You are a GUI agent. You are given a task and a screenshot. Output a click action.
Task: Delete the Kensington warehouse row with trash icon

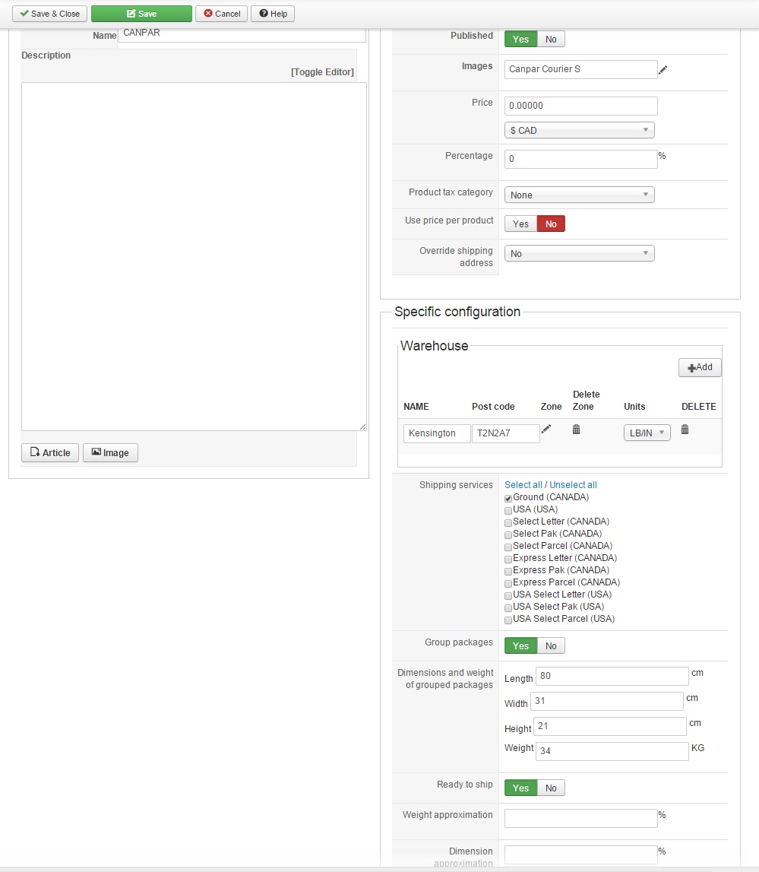[685, 430]
